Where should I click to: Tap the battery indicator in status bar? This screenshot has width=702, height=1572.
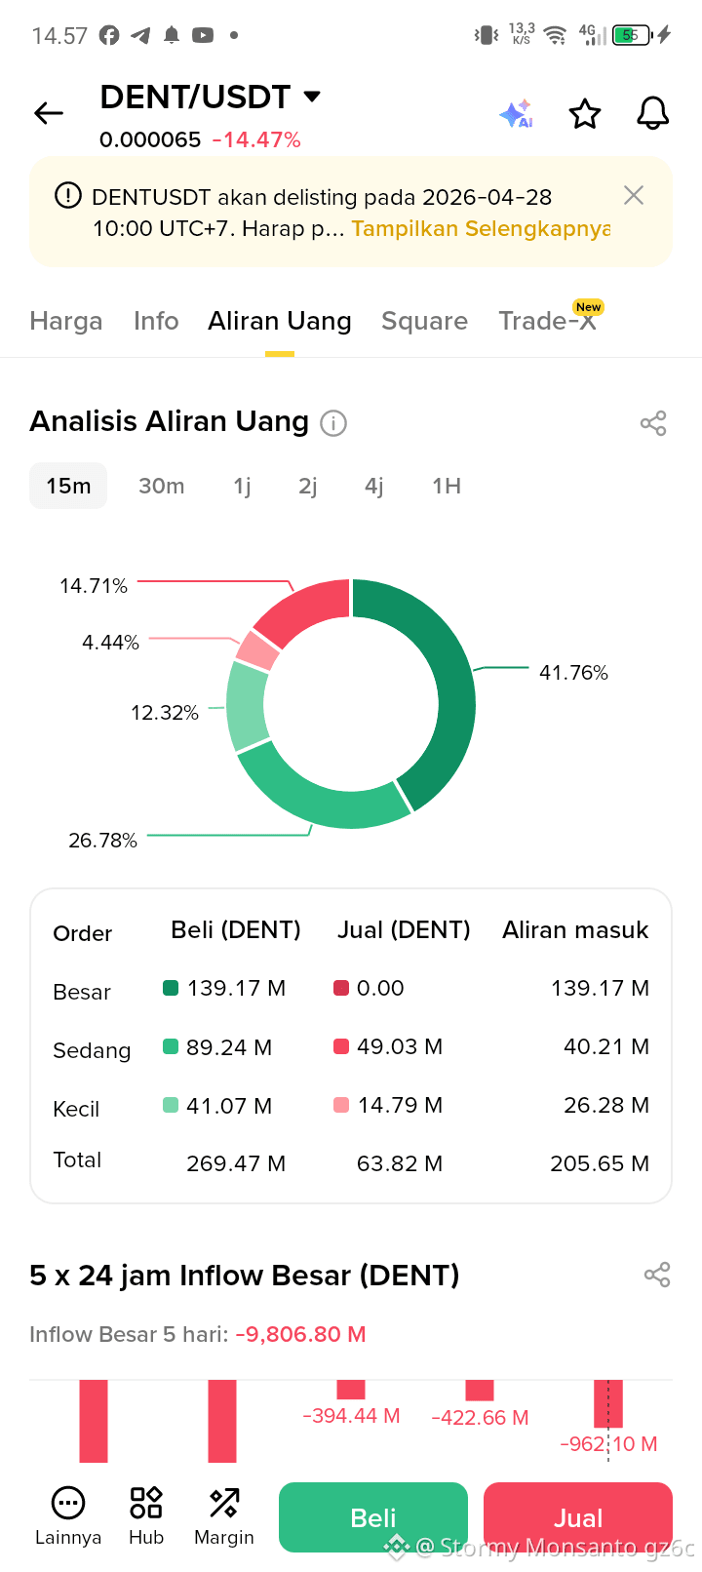pyautogui.click(x=632, y=35)
